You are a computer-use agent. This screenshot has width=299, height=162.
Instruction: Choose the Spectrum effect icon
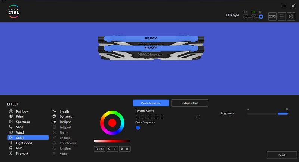coord(11,122)
